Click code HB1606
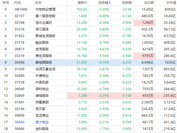Viewport: 177px width, 133px height. 21,9
